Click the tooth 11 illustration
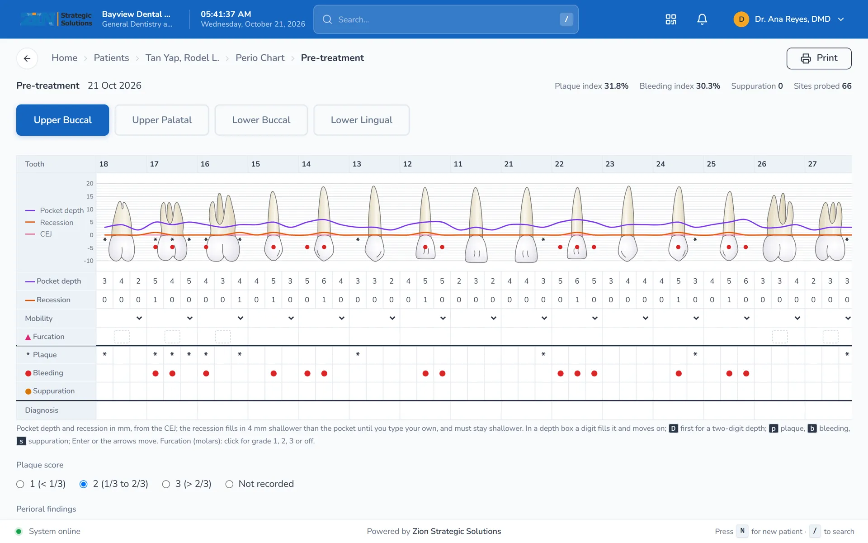 [x=476, y=224]
